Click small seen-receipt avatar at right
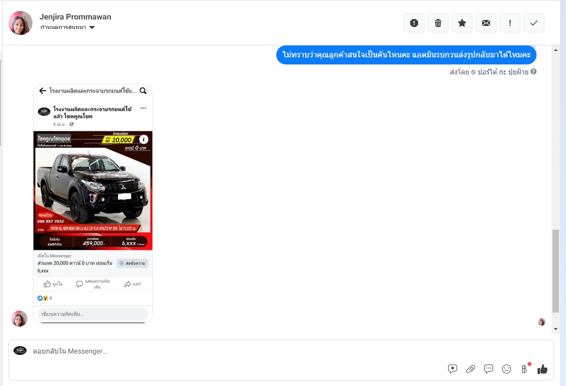 point(542,322)
